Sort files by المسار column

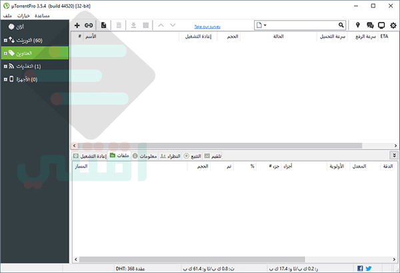tap(130, 166)
